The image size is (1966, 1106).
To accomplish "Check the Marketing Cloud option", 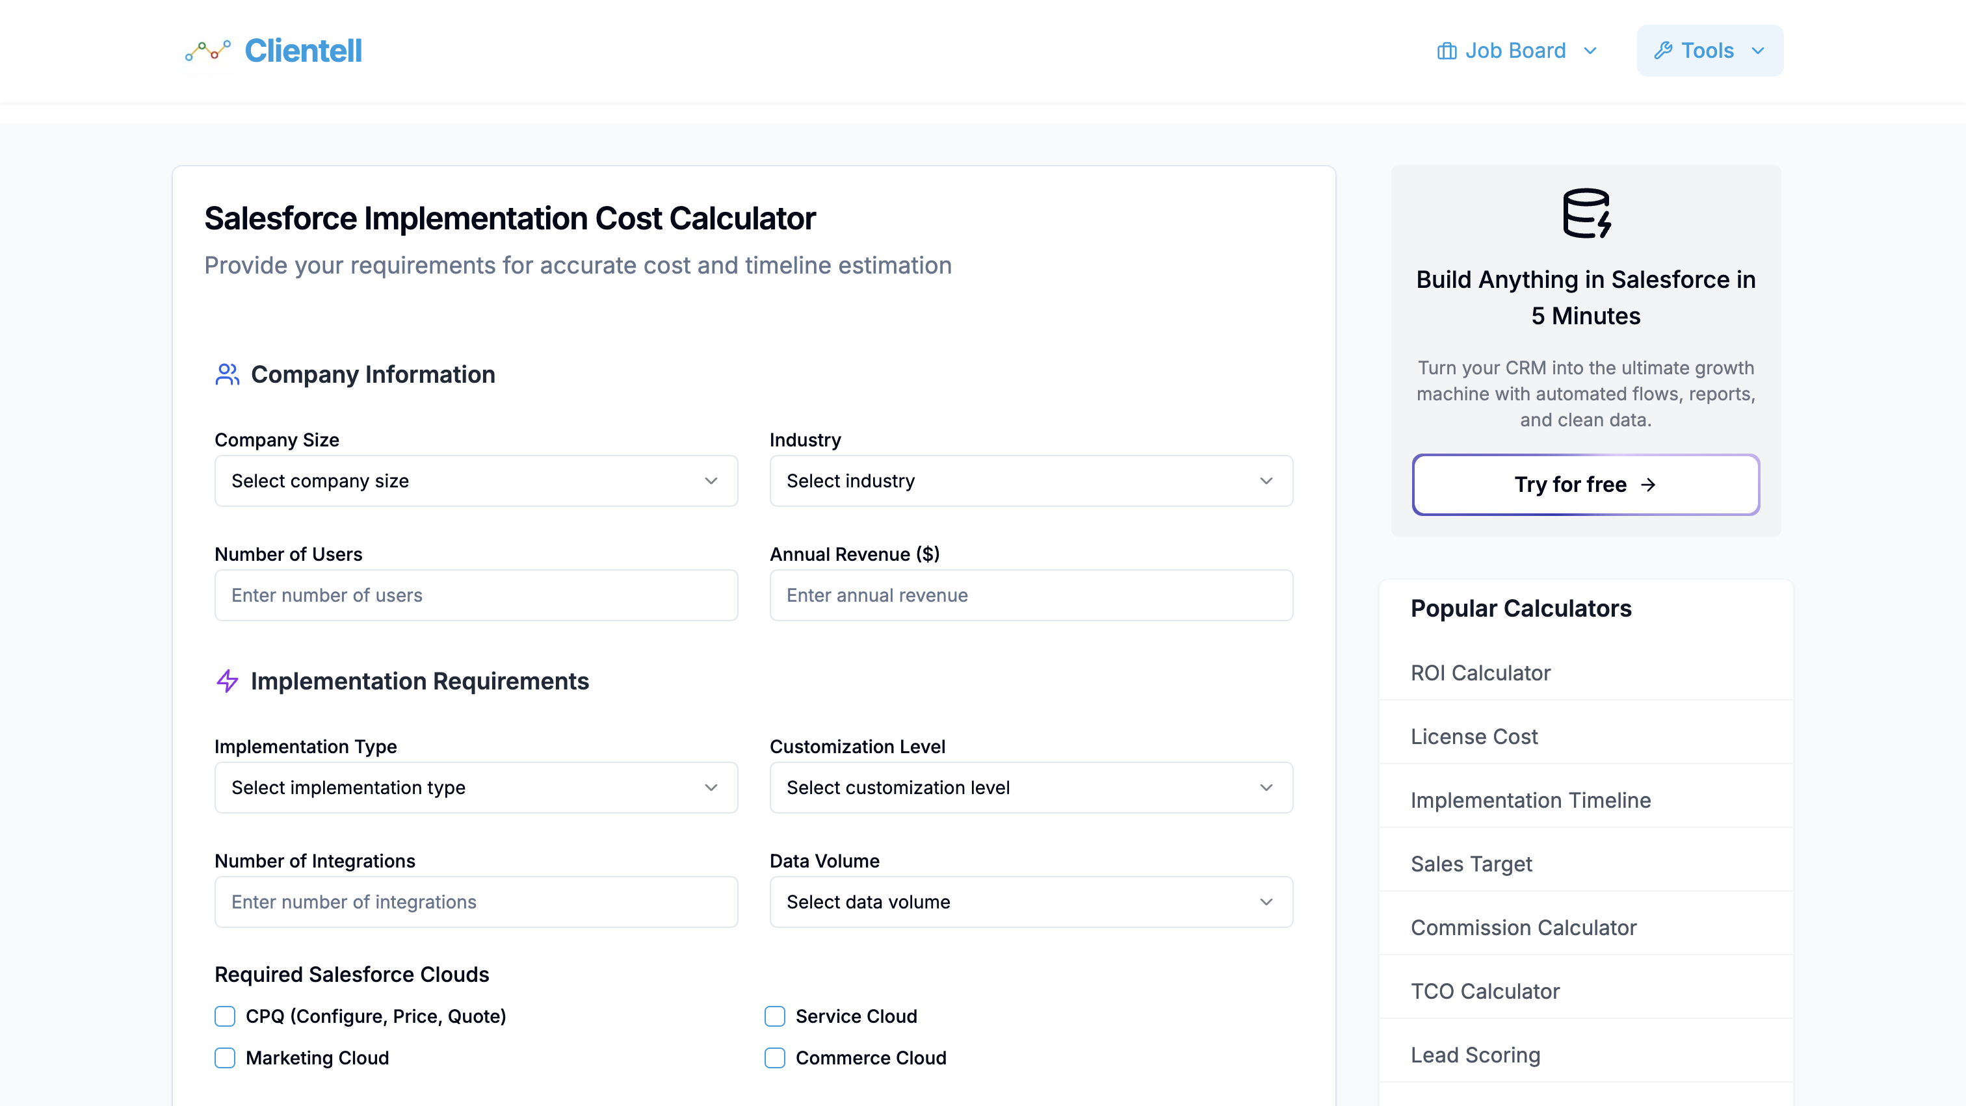I will click(224, 1058).
